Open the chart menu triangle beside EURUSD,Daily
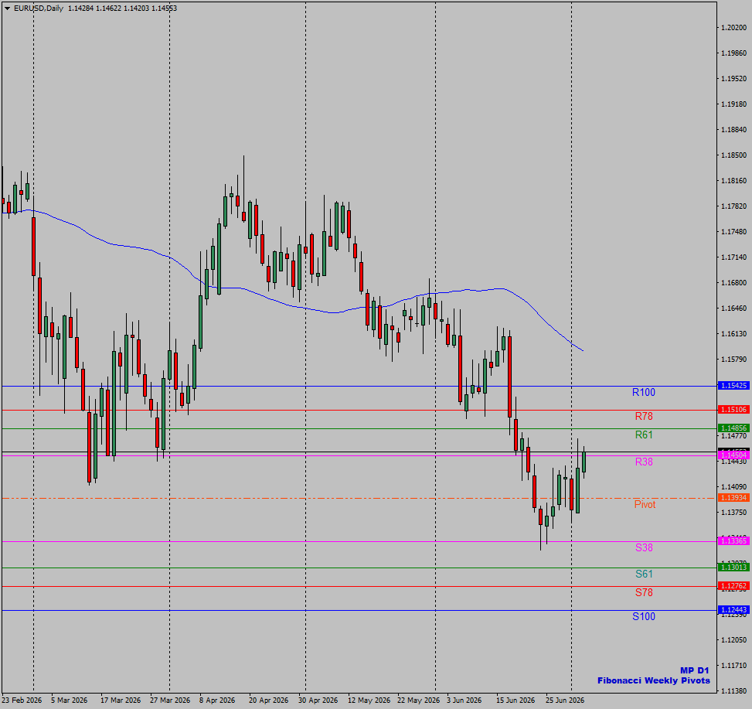This screenshot has height=709, width=752. click(x=7, y=9)
